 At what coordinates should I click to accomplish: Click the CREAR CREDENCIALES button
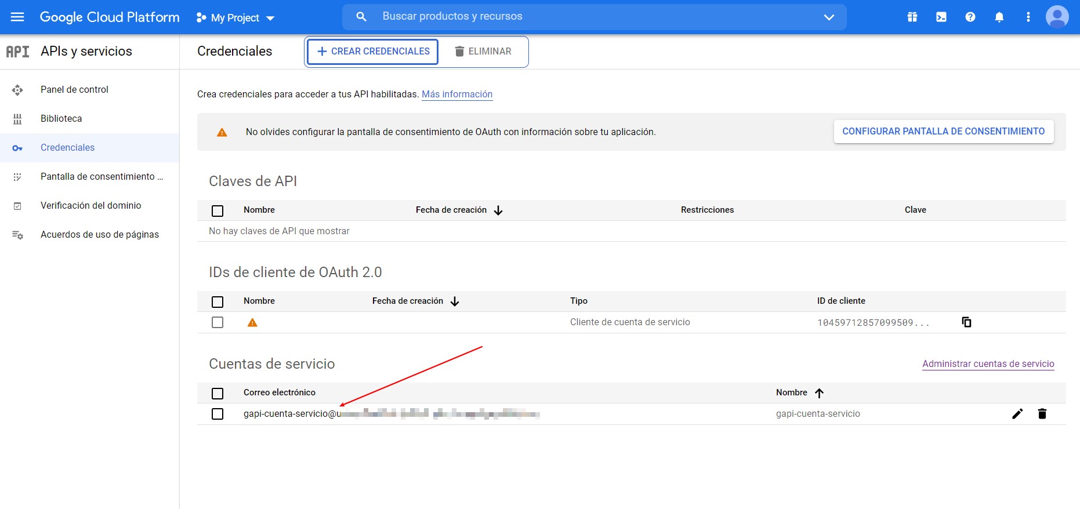pyautogui.click(x=372, y=52)
